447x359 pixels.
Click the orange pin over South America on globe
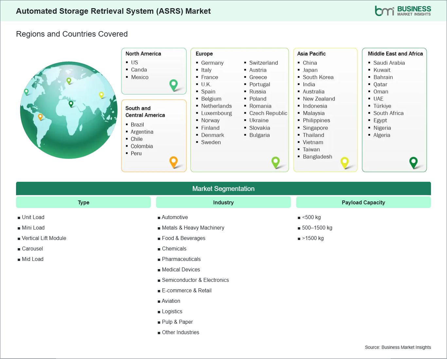click(40, 116)
